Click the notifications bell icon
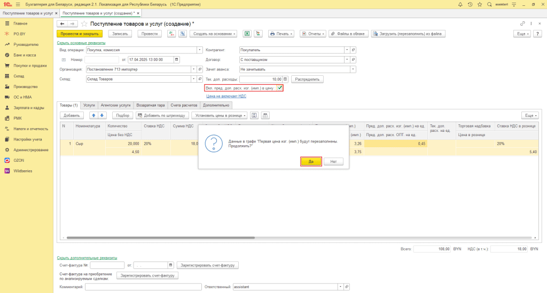 pyautogui.click(x=460, y=4)
